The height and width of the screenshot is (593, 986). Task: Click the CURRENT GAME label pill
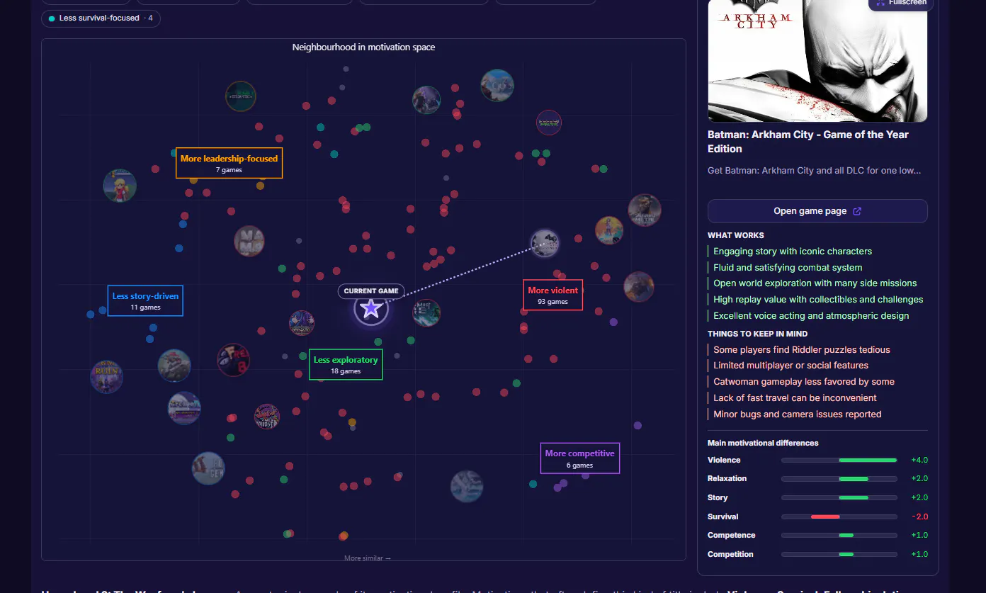click(x=371, y=291)
